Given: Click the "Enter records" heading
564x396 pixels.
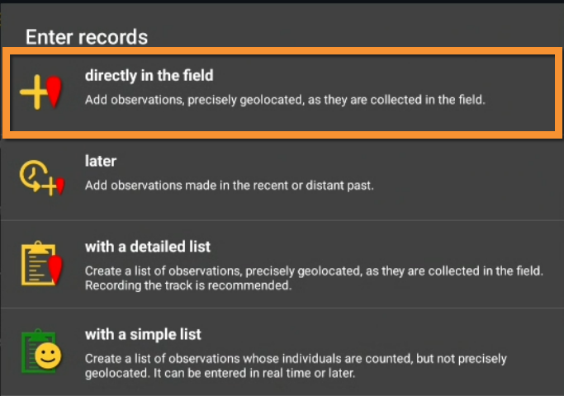Looking at the screenshot, I should [x=87, y=37].
